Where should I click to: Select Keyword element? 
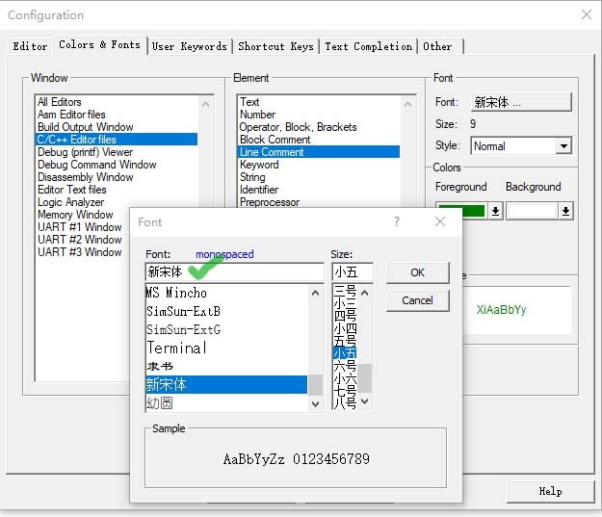(319, 165)
